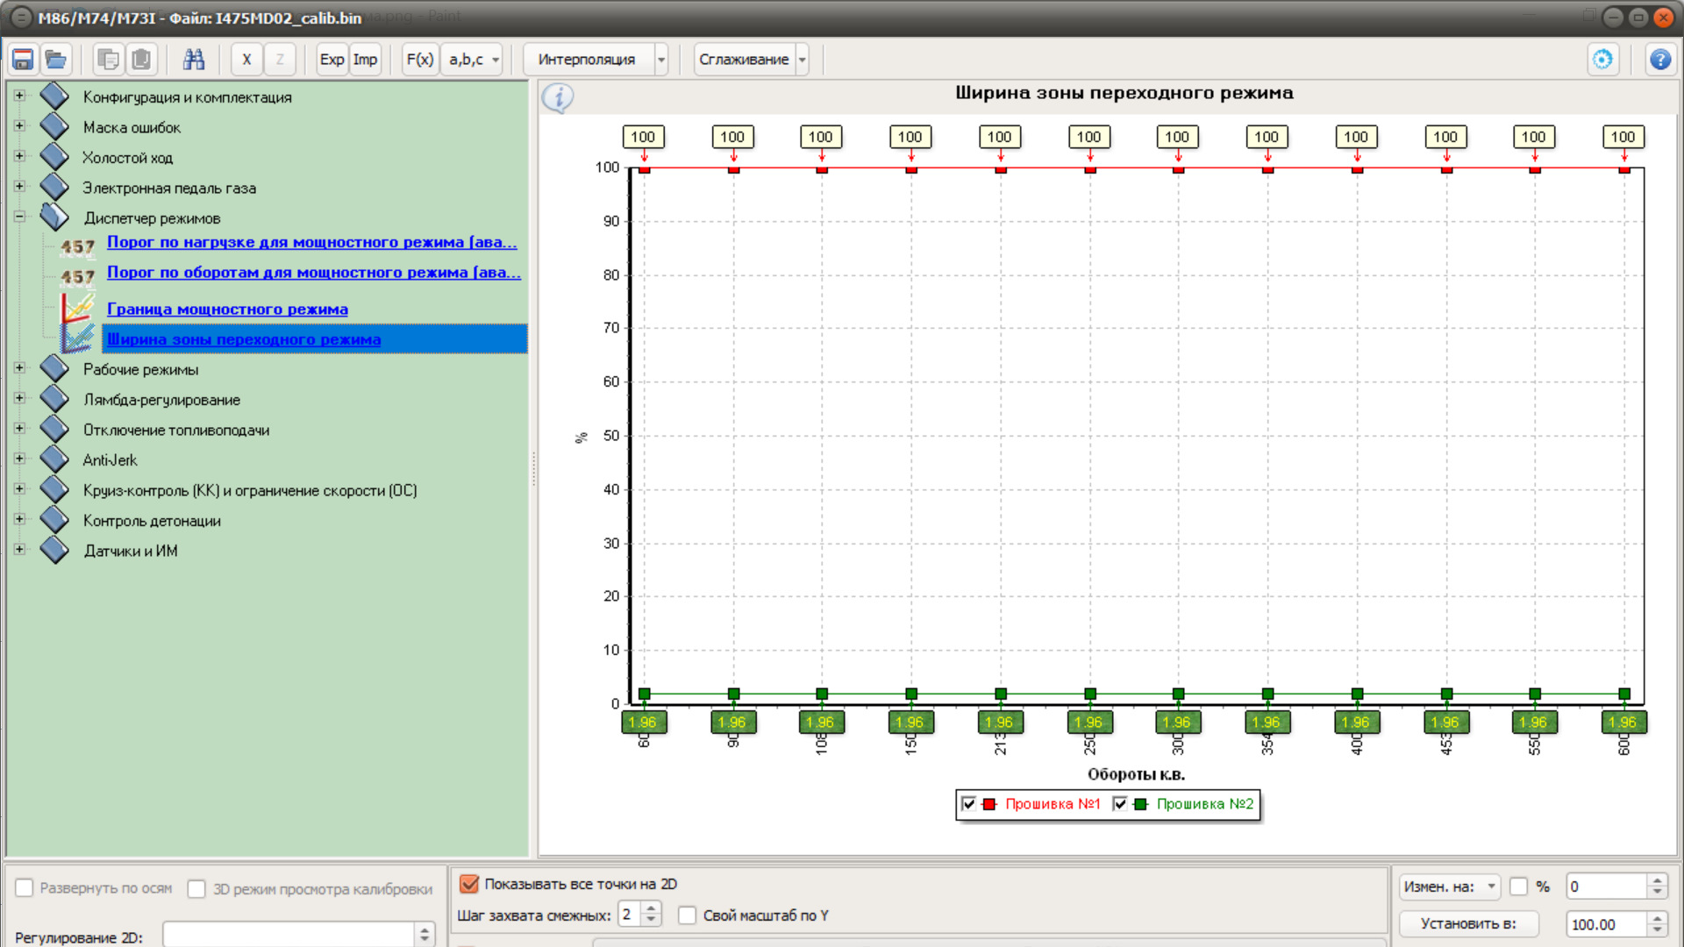Open the a,b,c dropdown
The width and height of the screenshot is (1684, 947).
click(x=474, y=60)
